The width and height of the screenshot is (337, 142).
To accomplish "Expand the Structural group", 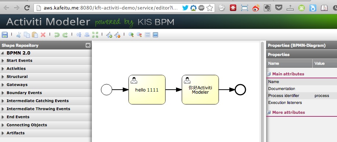I will 3,77.
